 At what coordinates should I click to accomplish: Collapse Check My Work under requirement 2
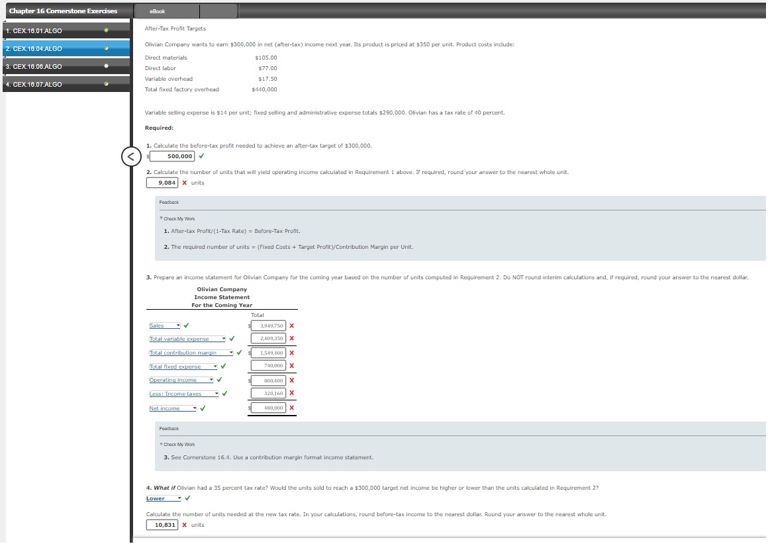click(177, 219)
